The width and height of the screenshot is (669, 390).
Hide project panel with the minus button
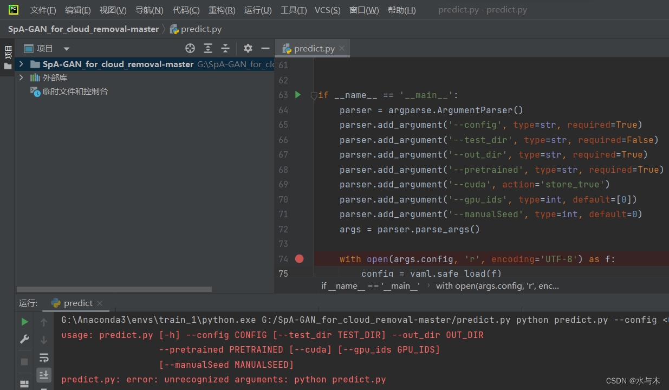coord(265,48)
